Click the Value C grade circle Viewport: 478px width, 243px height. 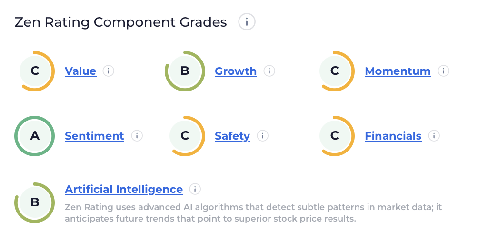coord(35,71)
